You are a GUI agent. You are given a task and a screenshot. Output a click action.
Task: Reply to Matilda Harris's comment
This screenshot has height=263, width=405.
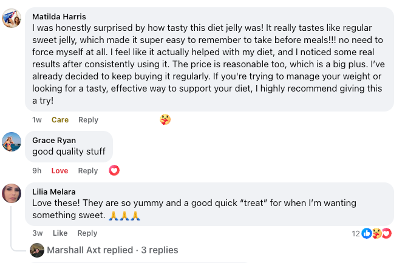tap(88, 120)
